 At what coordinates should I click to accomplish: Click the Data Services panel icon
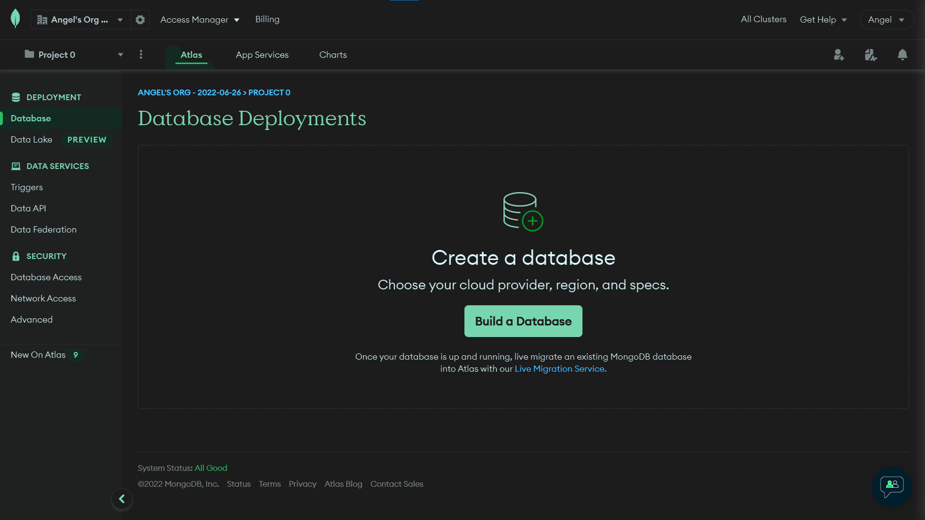tap(16, 166)
